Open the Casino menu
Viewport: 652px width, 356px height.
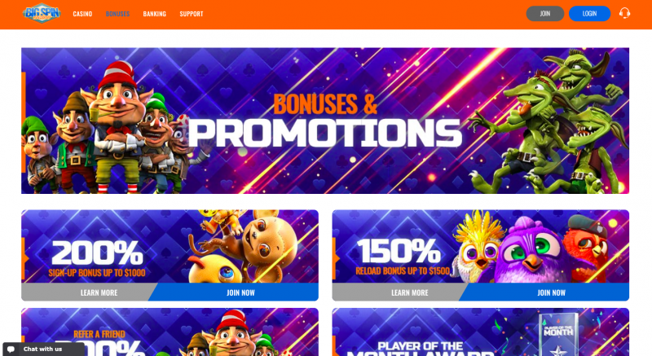tap(82, 14)
